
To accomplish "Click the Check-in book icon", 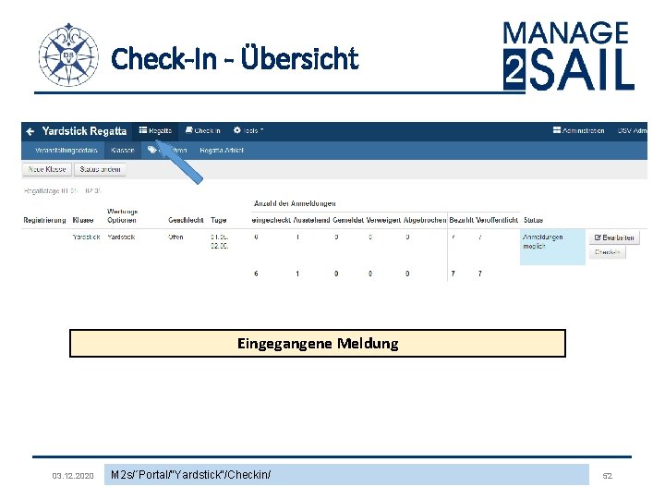I will 189,130.
